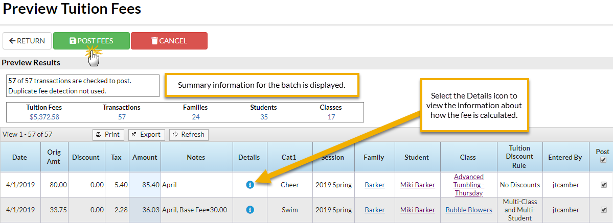Sort grid by Entered By column header
Viewport: 613px width, 223px height.
[x=564, y=157]
